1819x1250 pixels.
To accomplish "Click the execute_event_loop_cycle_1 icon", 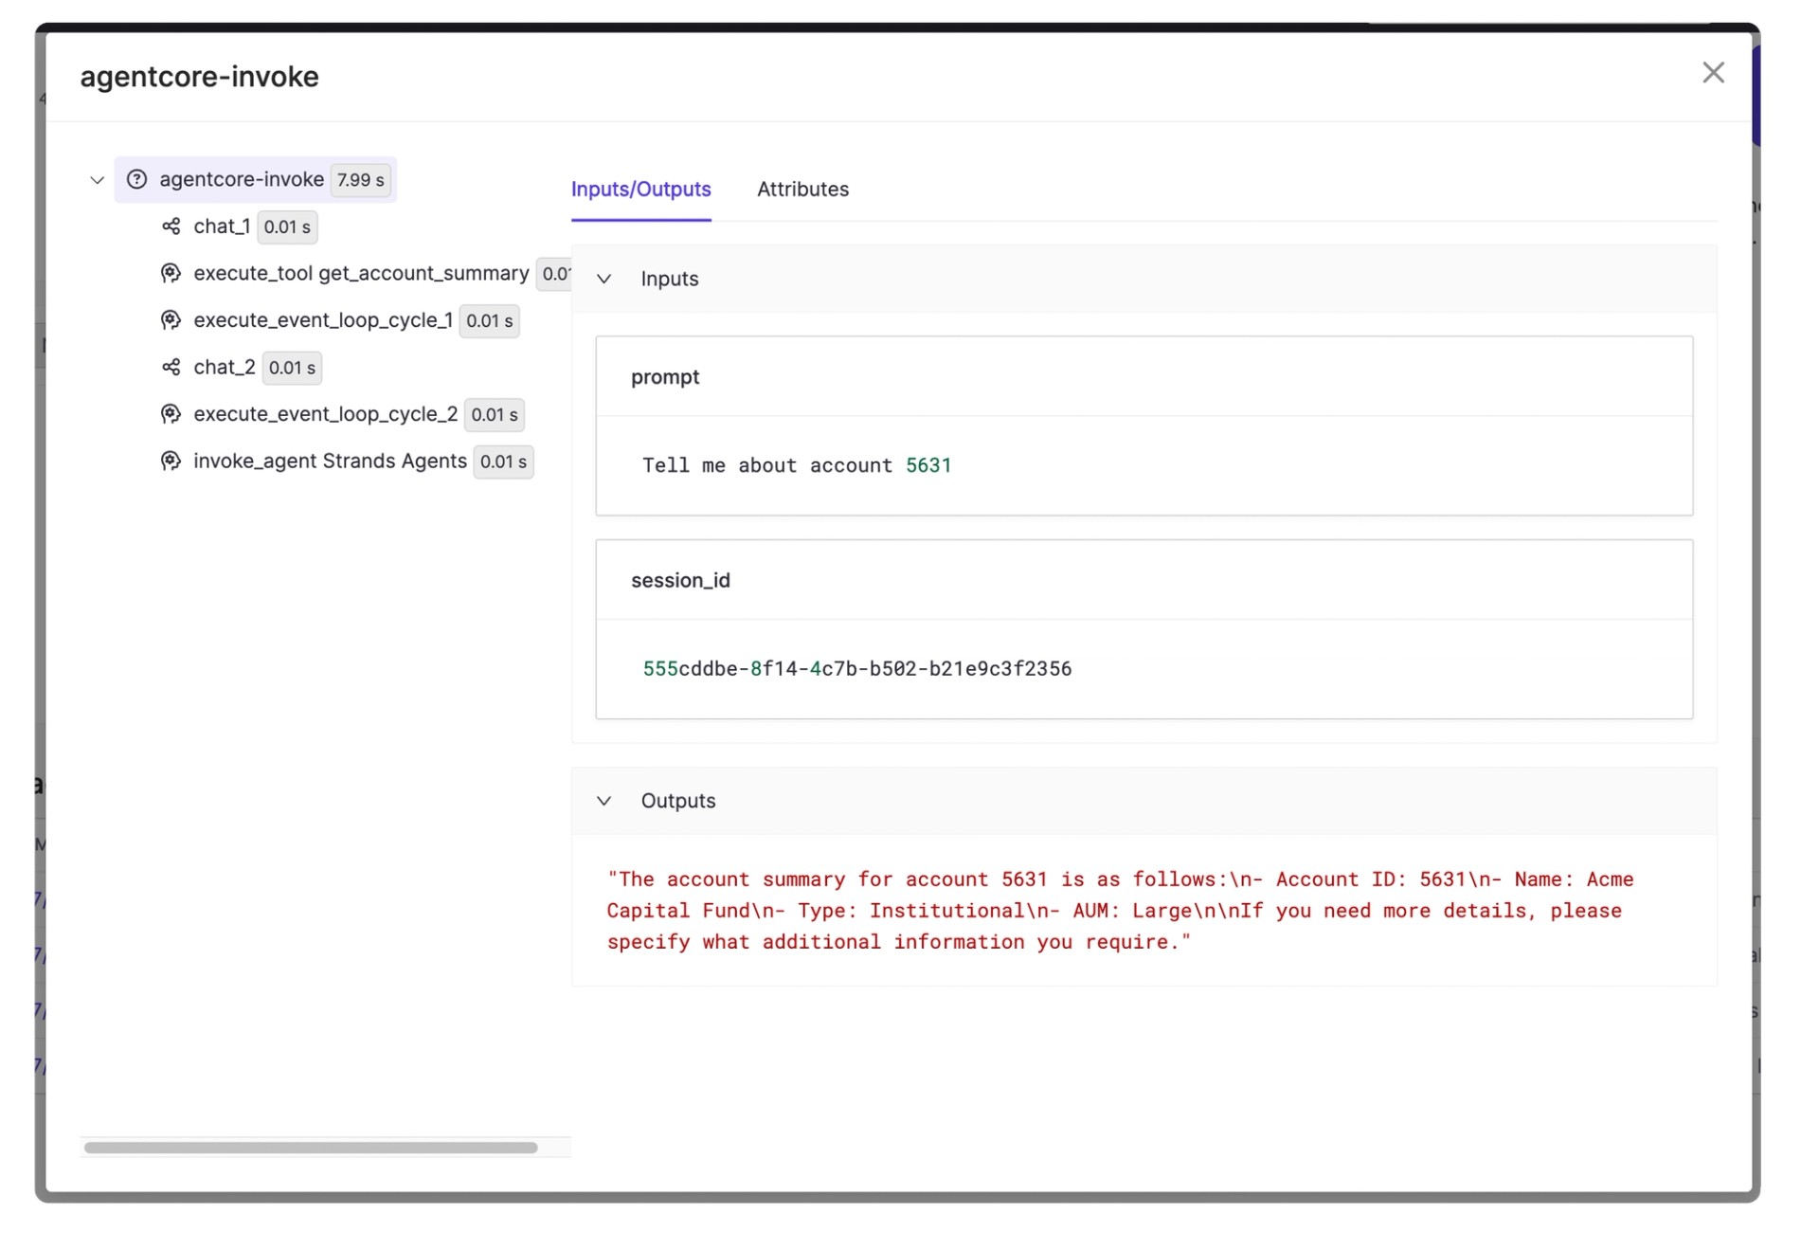I will tap(171, 320).
